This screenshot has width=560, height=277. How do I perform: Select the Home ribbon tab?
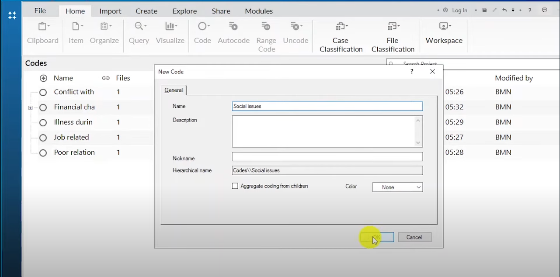click(x=75, y=11)
